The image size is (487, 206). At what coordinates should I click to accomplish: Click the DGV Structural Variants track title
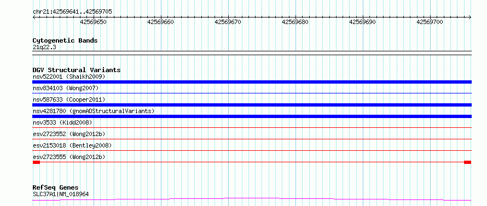[77, 70]
